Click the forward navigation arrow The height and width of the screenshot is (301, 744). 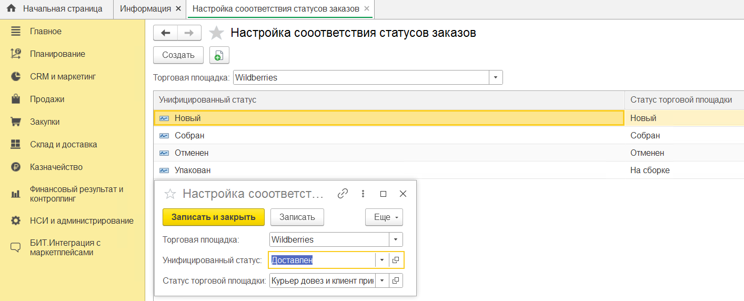(x=189, y=33)
